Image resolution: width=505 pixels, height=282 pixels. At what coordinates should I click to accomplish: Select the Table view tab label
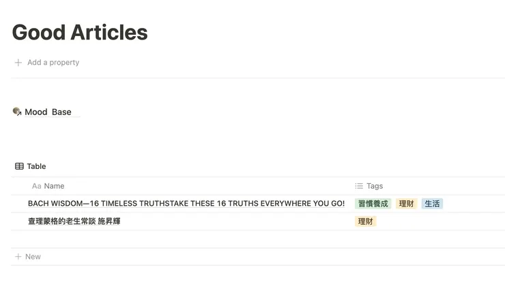[x=36, y=166]
